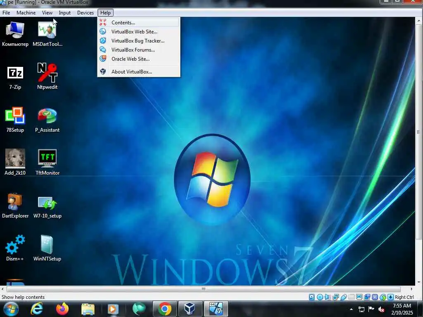This screenshot has height=317, width=423.
Task: Click the horizontal scrollbar right arrow
Action: coord(412,289)
